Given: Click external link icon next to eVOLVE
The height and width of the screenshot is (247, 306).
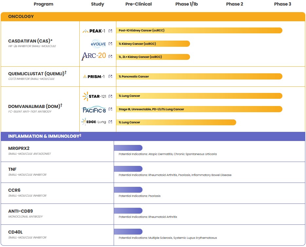Looking at the screenshot, I should [110, 44].
